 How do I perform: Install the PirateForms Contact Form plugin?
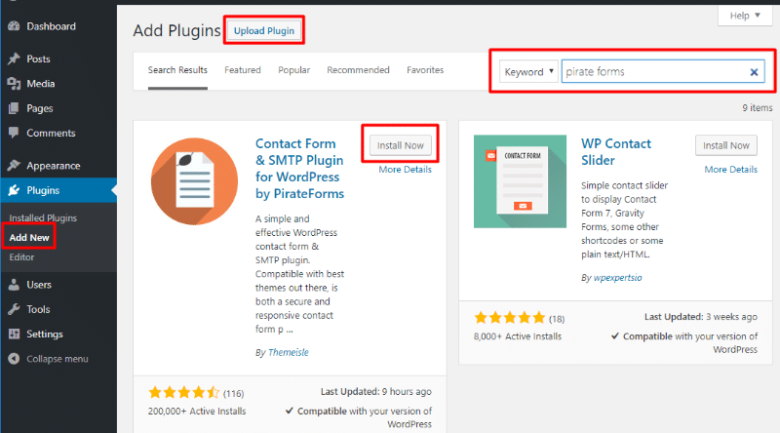click(400, 145)
